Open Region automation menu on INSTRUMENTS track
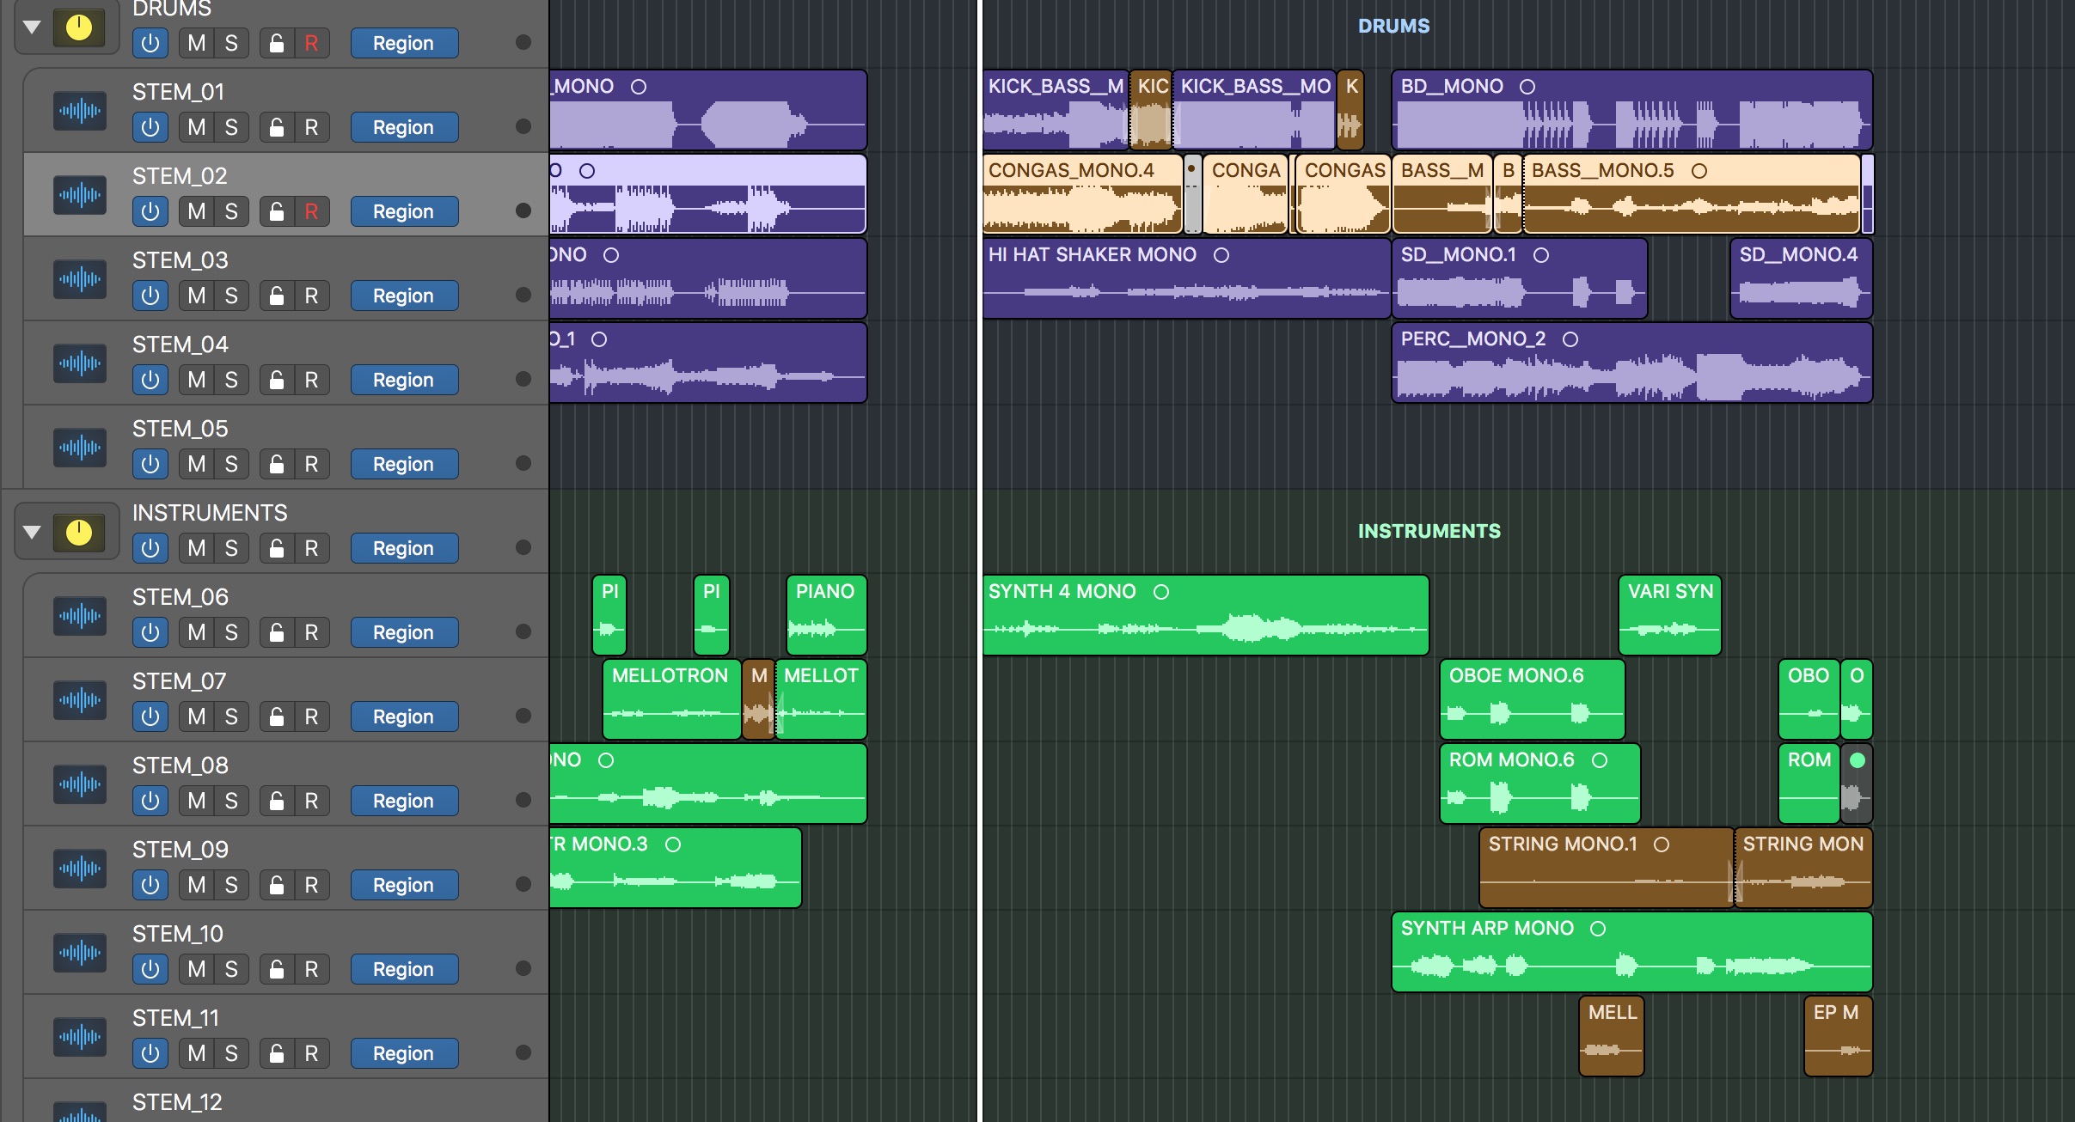The width and height of the screenshot is (2075, 1122). coord(404,548)
